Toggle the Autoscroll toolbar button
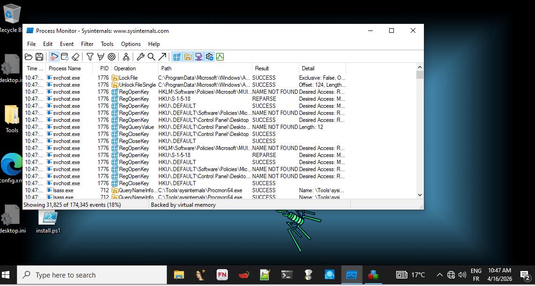Viewport: 535px width, 286px height. pos(65,57)
